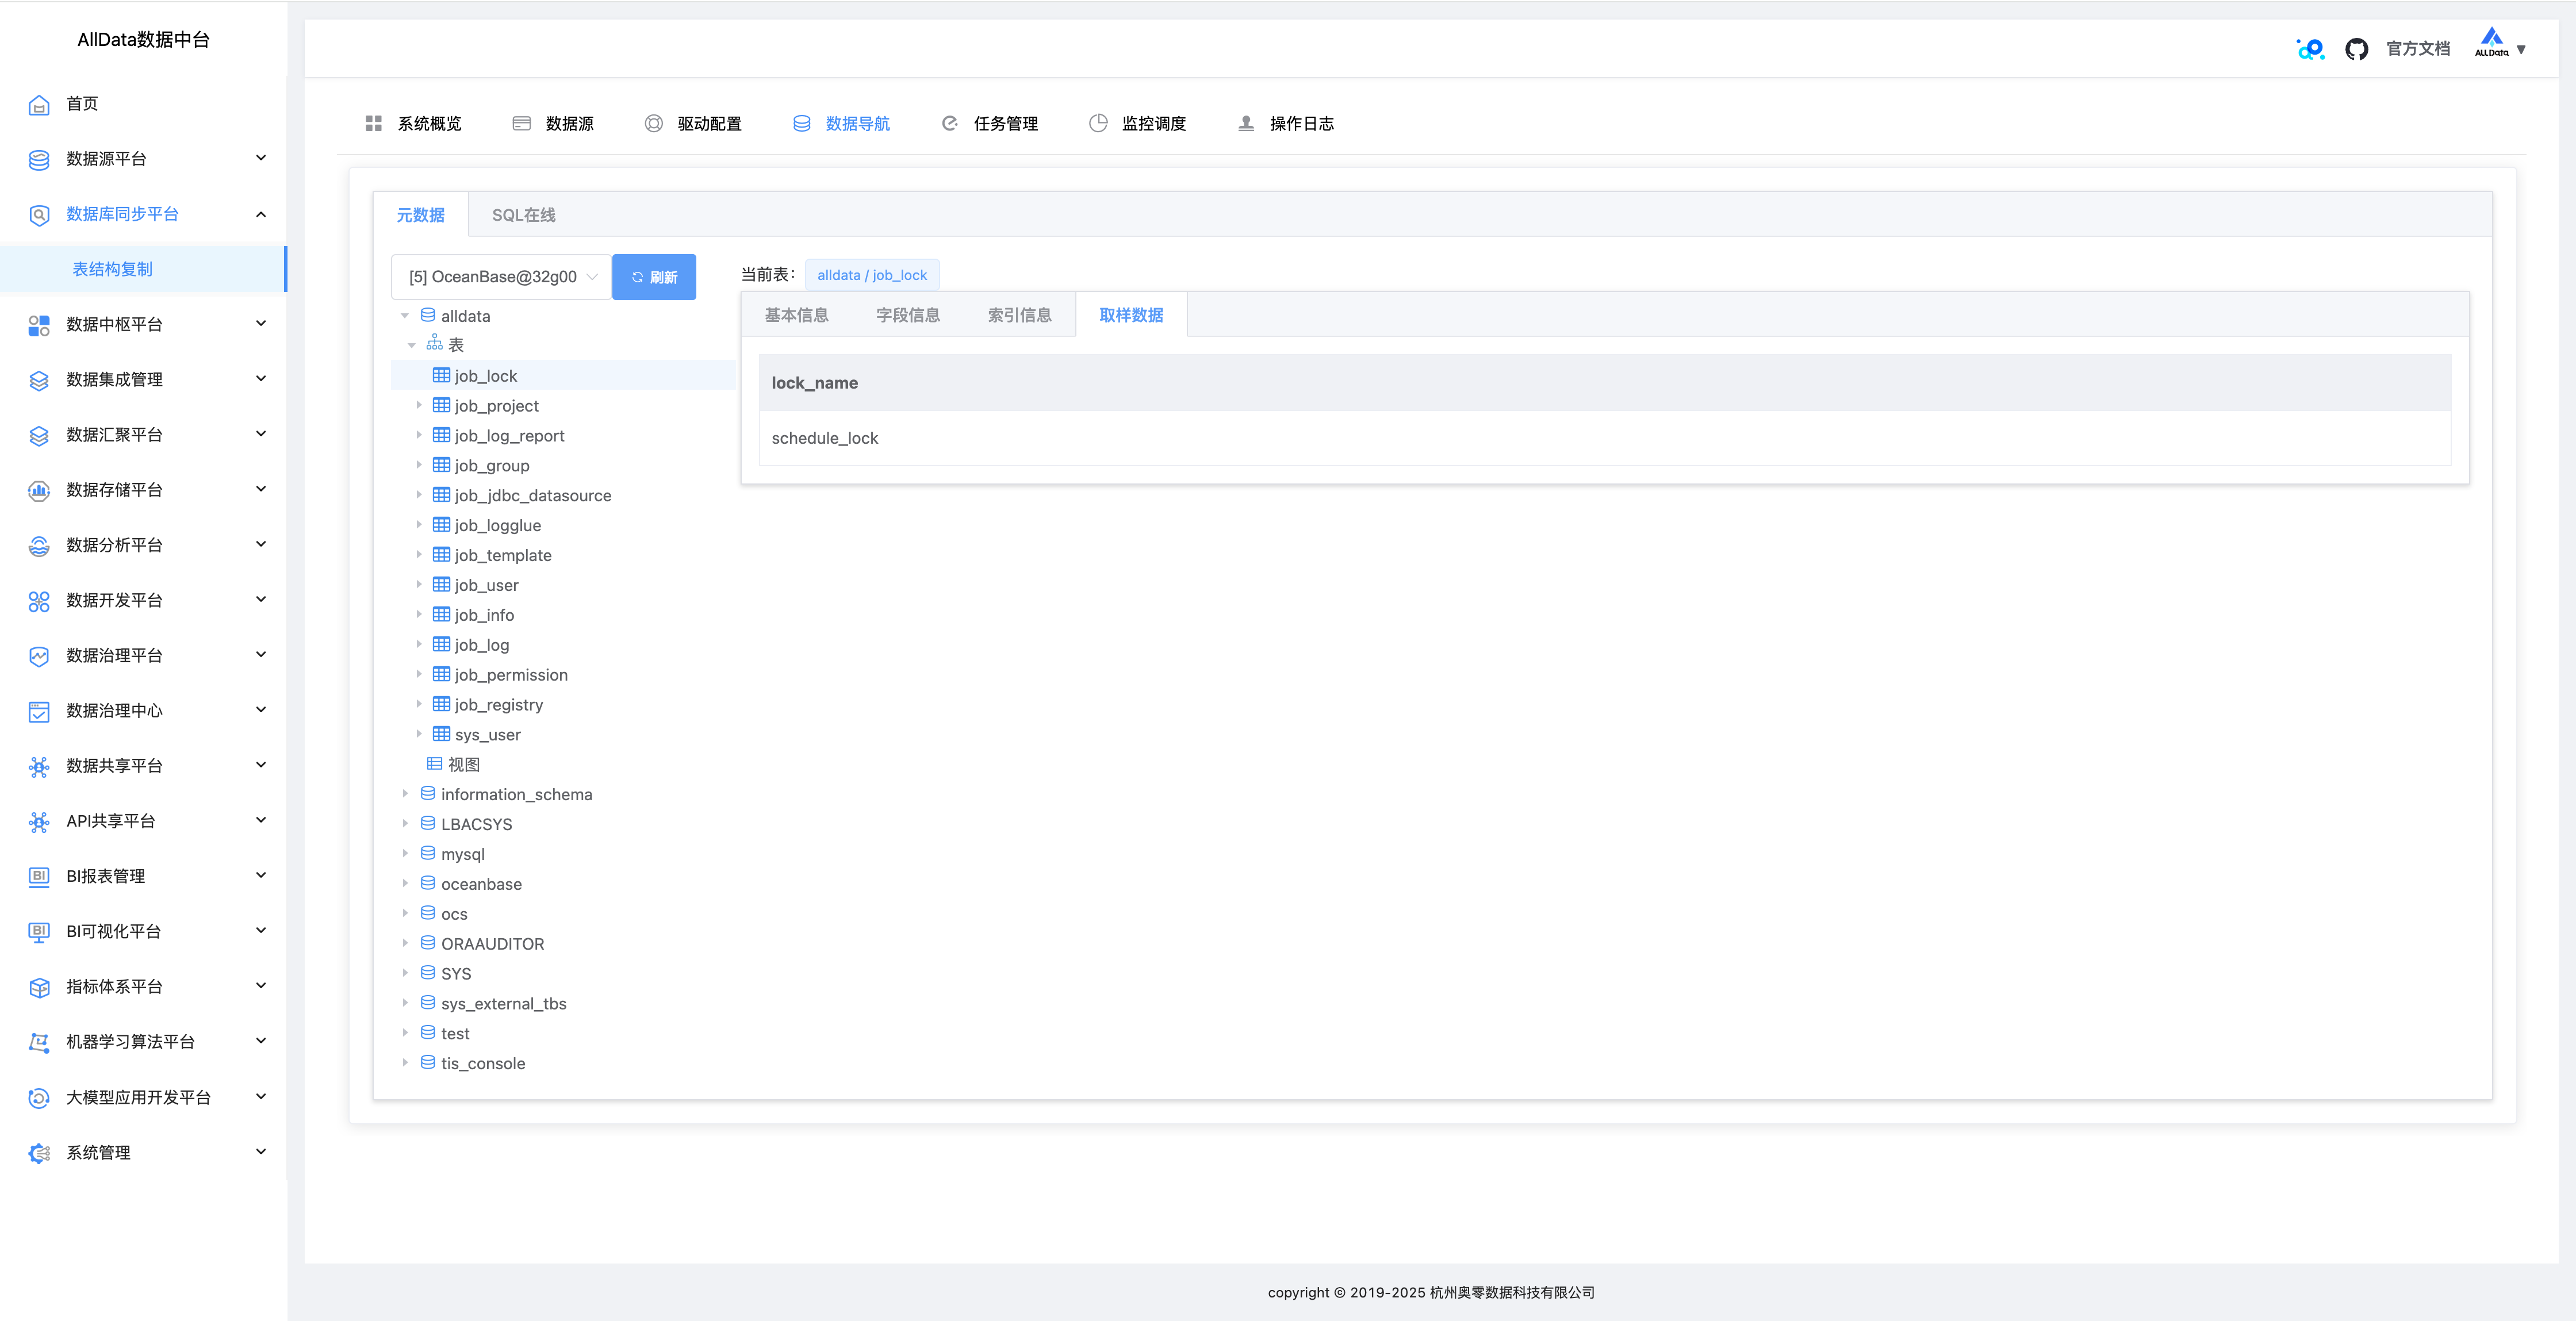Click the 数据治理中心 checklist icon
The height and width of the screenshot is (1321, 2576).
pos(39,711)
